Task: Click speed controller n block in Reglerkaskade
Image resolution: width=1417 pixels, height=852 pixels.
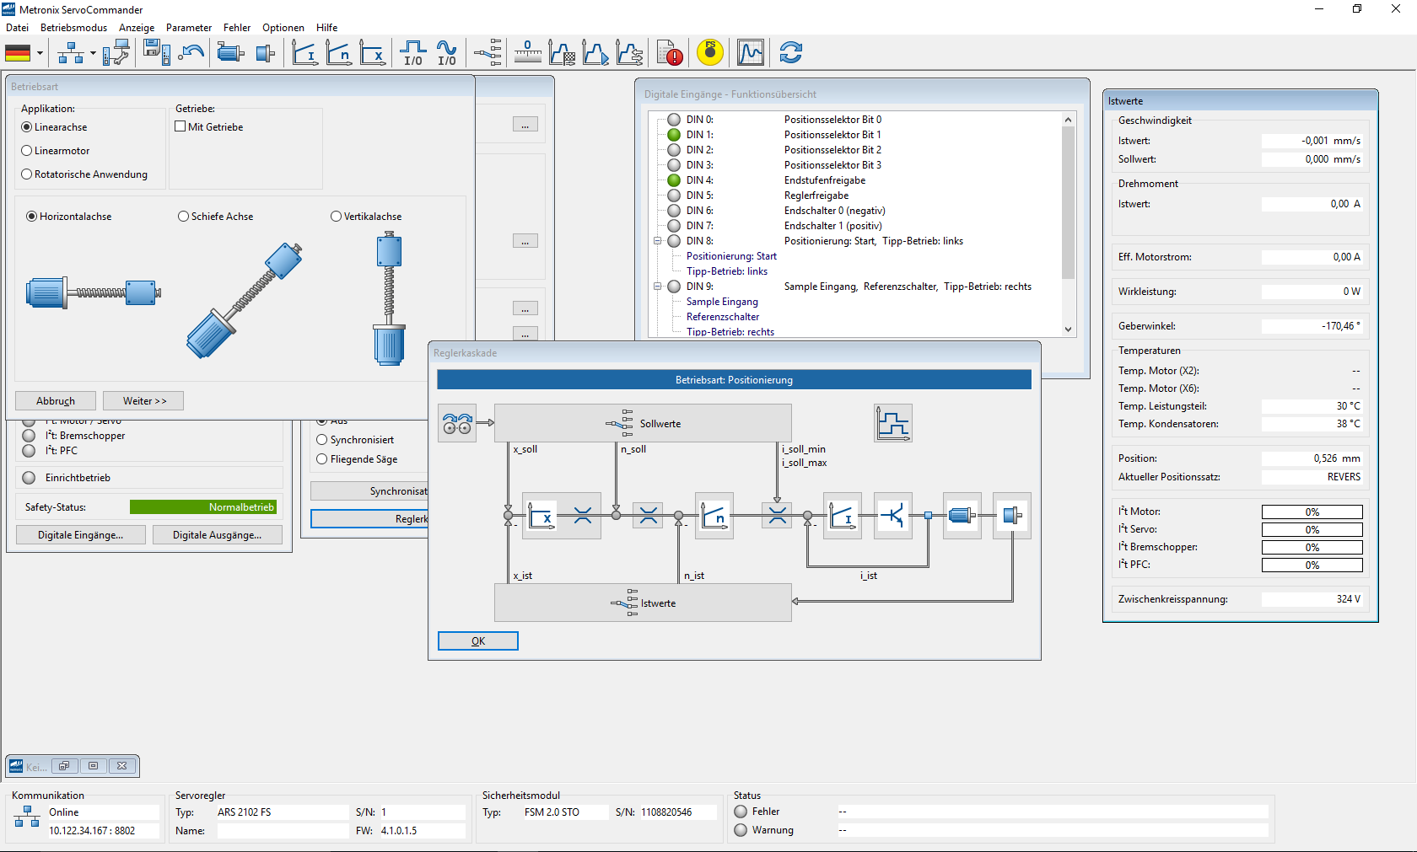Action: click(x=714, y=515)
